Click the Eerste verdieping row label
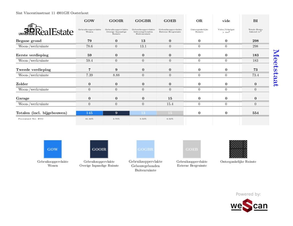Viewport: 293px width, 226px height. click(32, 55)
